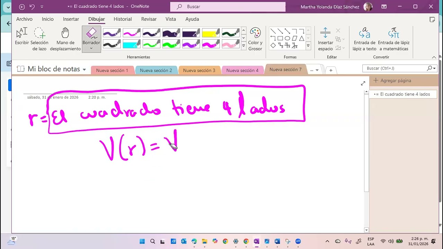The height and width of the screenshot is (249, 443).
Task: Pick the ellipse shape in Formas
Action: click(x=287, y=38)
